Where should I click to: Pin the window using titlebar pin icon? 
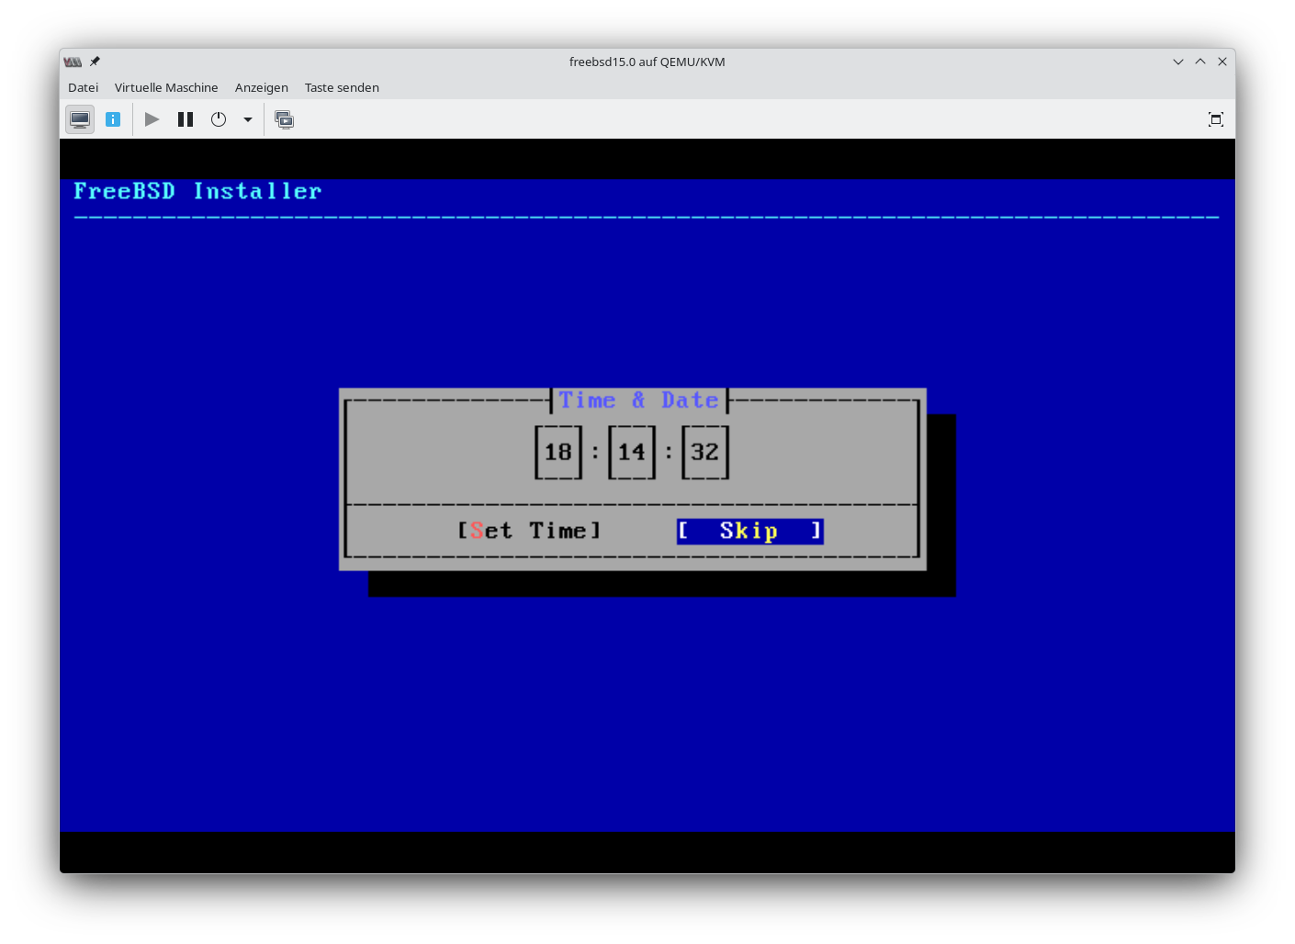95,62
